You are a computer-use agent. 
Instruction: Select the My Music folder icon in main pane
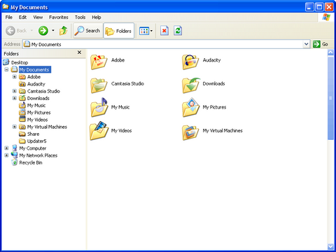coord(99,107)
